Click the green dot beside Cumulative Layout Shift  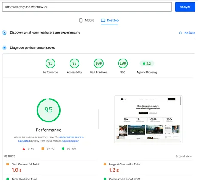[105, 179]
